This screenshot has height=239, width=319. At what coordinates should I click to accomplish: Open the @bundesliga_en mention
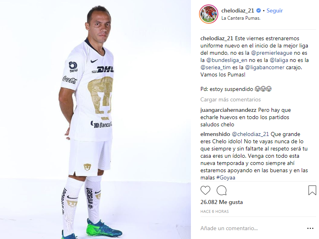[227, 60]
